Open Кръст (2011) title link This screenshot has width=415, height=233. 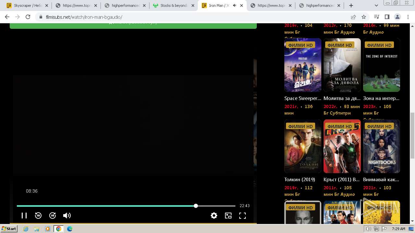click(341, 180)
